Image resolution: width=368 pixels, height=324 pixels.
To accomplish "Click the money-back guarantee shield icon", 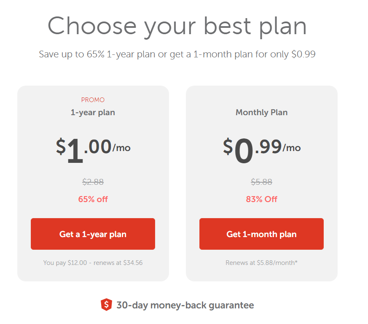I will coord(107,305).
